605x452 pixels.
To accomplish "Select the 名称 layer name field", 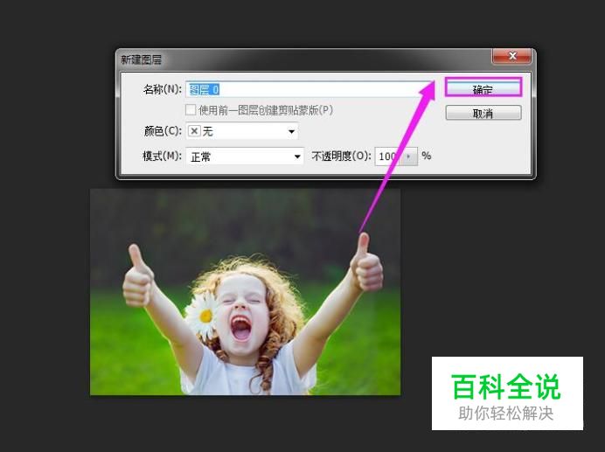I will click(x=309, y=89).
